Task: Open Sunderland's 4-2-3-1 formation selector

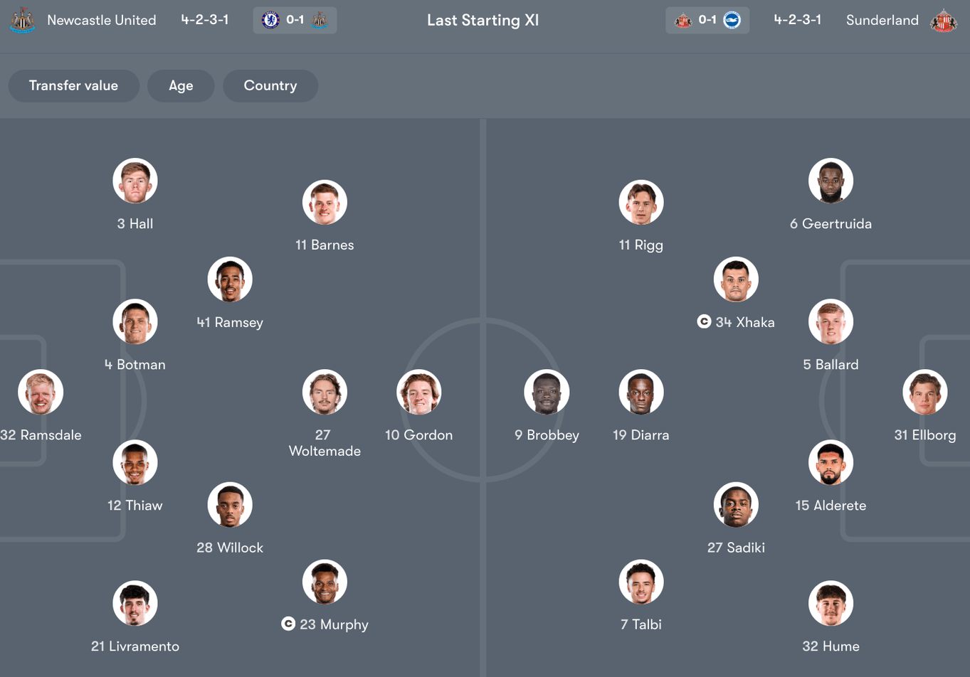Action: (797, 20)
